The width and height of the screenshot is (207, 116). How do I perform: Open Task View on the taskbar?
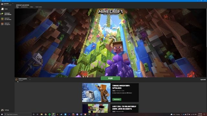(38, 114)
